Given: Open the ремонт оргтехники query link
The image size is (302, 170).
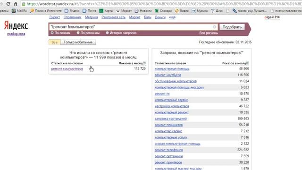Looking at the screenshot, I should [168, 156].
